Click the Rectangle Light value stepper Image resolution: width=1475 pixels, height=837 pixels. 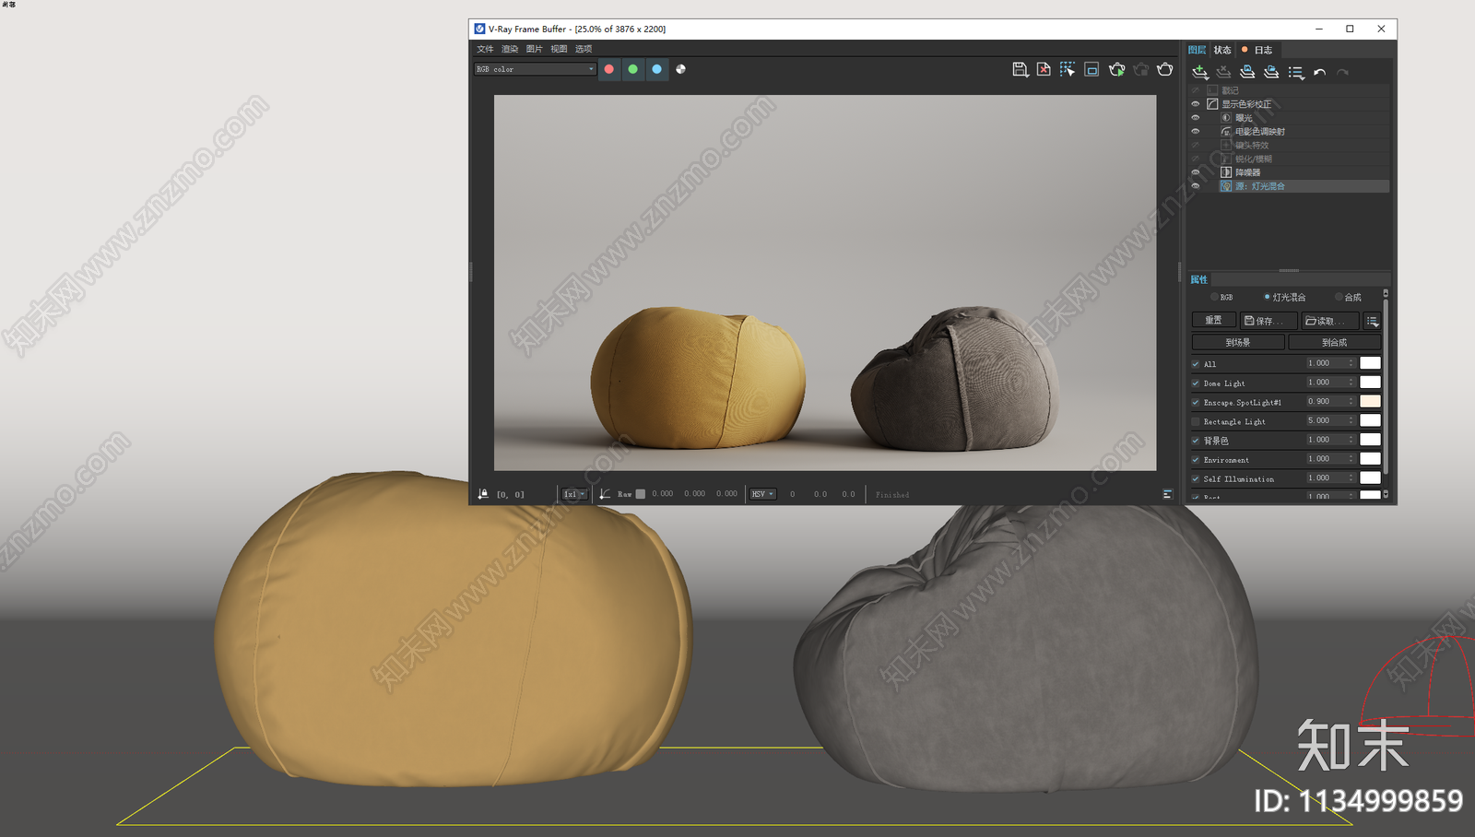1351,420
